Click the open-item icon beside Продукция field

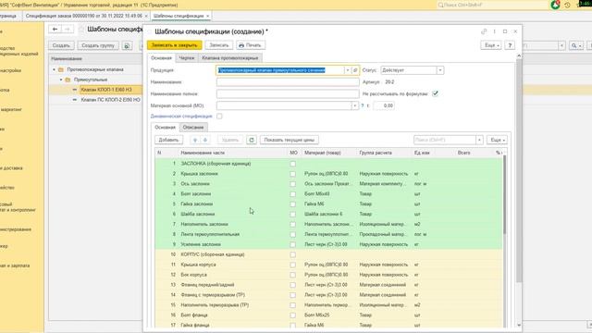pos(355,70)
